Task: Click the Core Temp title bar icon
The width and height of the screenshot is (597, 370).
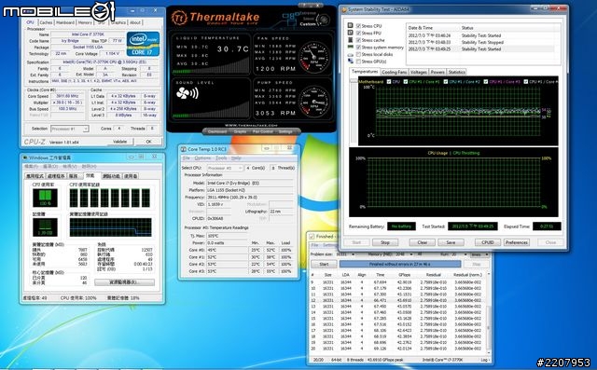Action: (183, 149)
